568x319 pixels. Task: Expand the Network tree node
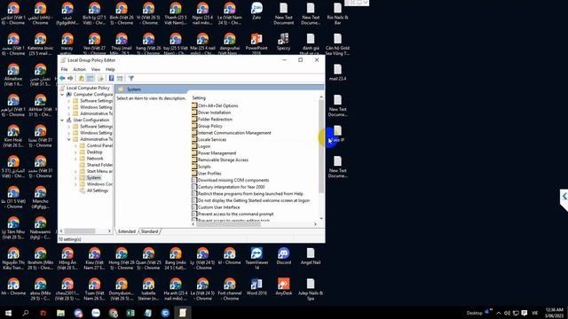tap(75, 159)
